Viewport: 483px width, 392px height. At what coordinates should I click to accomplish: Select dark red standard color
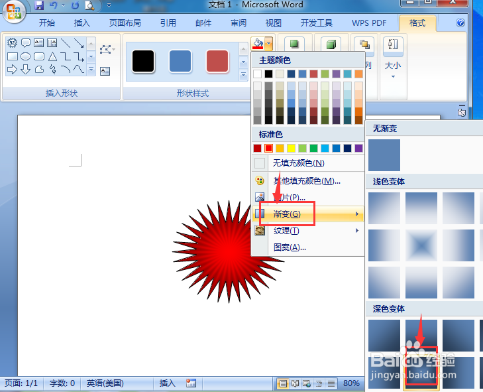pyautogui.click(x=258, y=149)
